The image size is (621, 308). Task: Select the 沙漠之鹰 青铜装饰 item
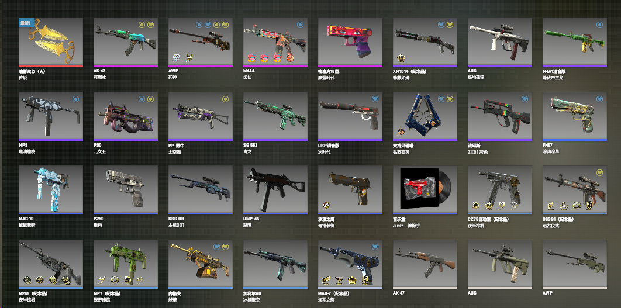350,190
